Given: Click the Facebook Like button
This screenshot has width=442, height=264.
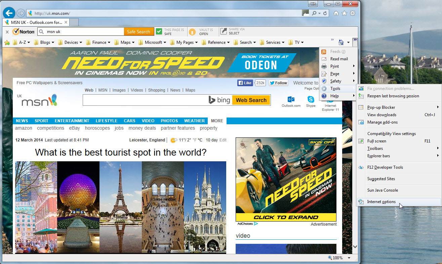Looking at the screenshot, I should click(245, 83).
